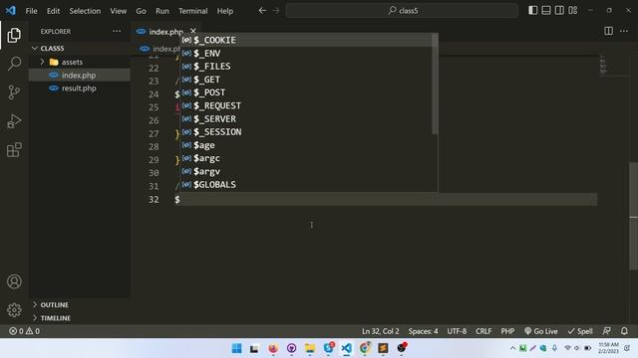Open the Source Control view

click(14, 92)
